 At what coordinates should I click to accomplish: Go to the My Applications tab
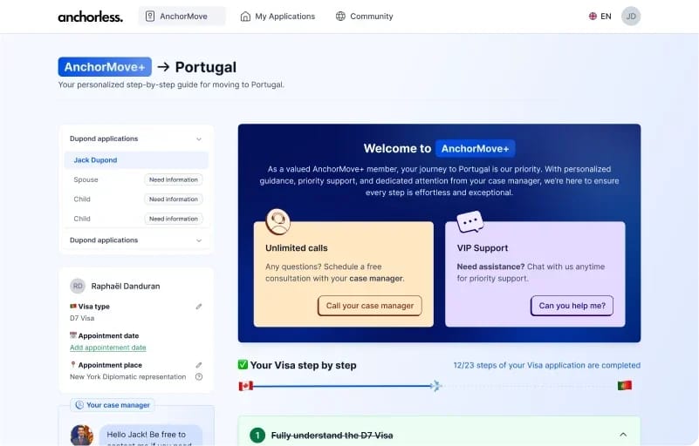[278, 16]
